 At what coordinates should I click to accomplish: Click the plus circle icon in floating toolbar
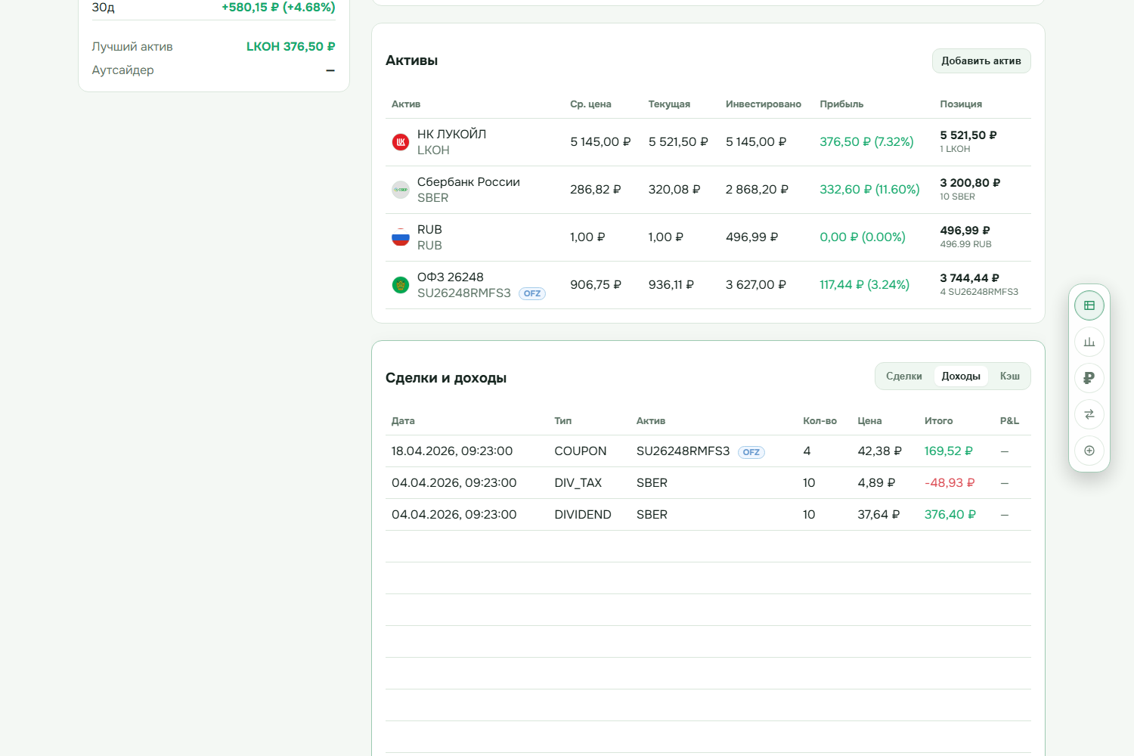[x=1089, y=451]
